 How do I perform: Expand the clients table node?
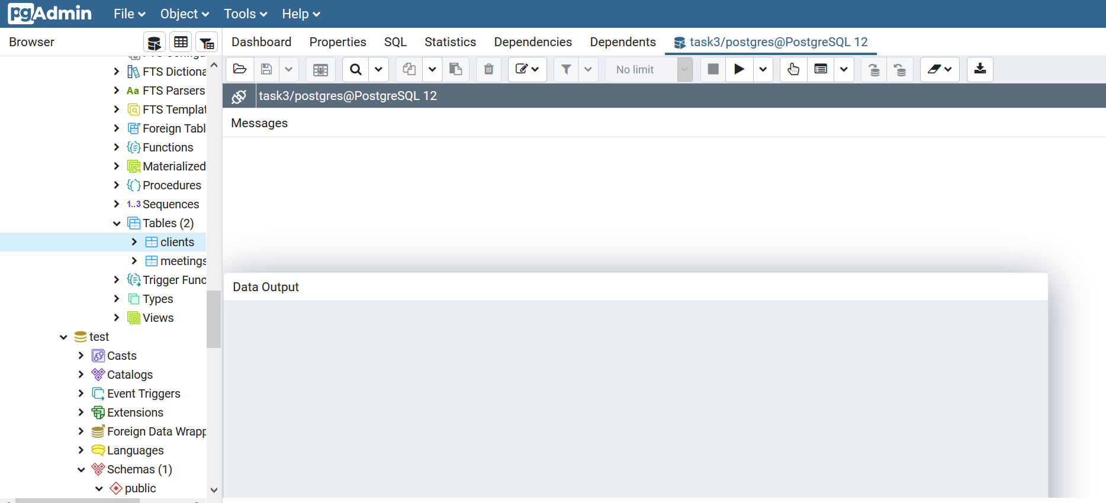point(134,242)
